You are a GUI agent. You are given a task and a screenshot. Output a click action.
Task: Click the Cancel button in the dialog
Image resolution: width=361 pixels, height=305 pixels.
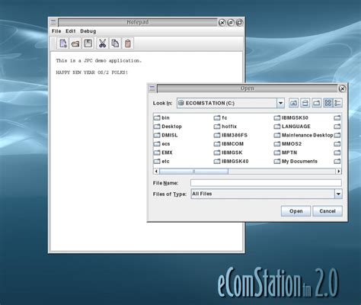pos(327,211)
